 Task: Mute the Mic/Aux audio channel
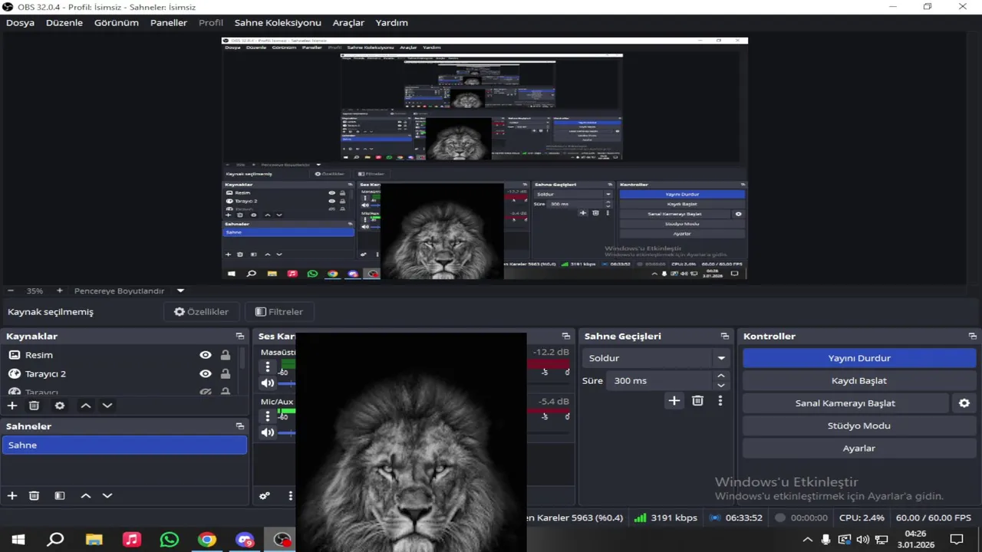point(268,432)
